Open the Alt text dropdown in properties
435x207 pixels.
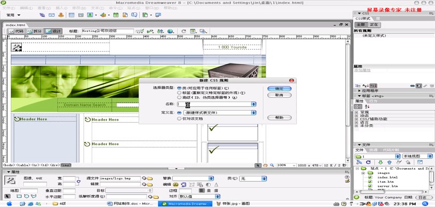211,179
